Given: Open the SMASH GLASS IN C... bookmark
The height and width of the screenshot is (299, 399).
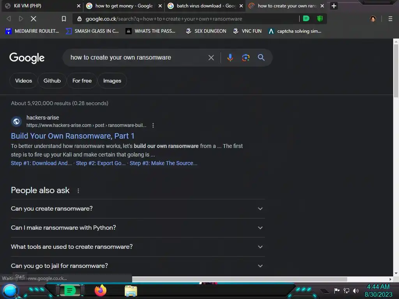Looking at the screenshot, I should tap(92, 31).
